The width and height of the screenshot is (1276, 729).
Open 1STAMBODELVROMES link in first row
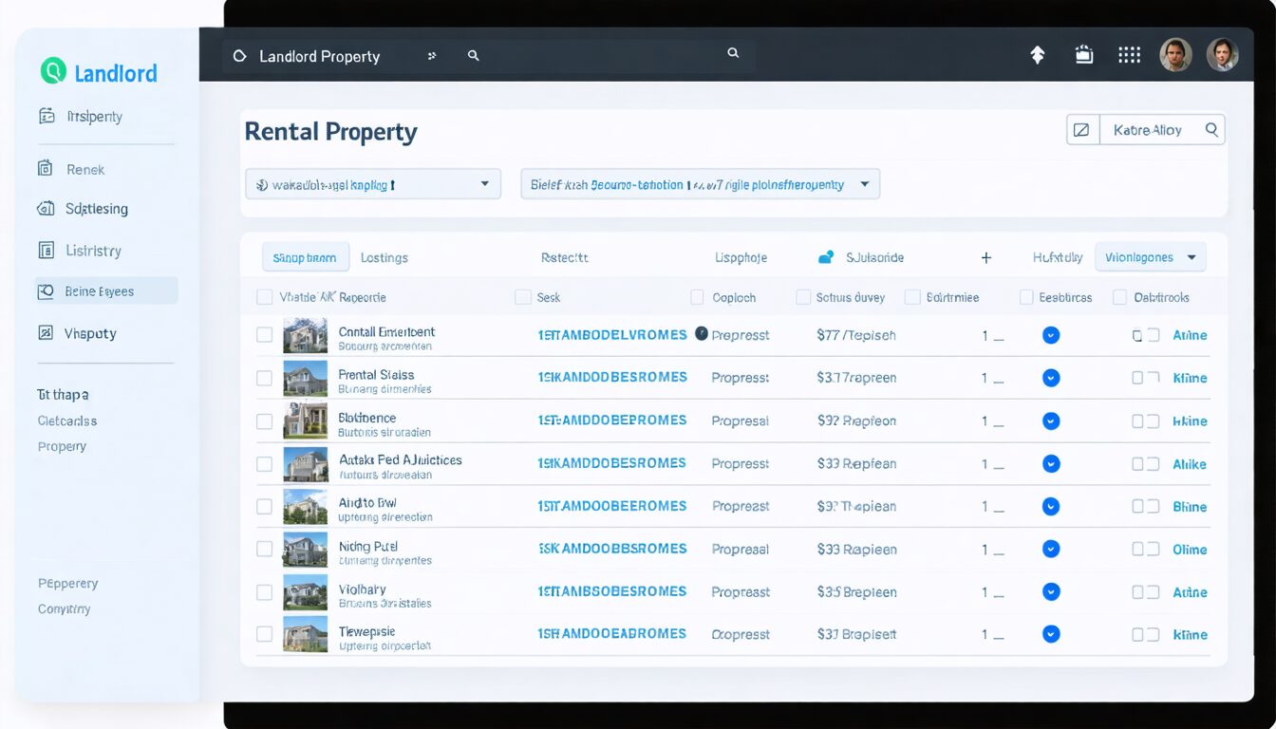(612, 335)
